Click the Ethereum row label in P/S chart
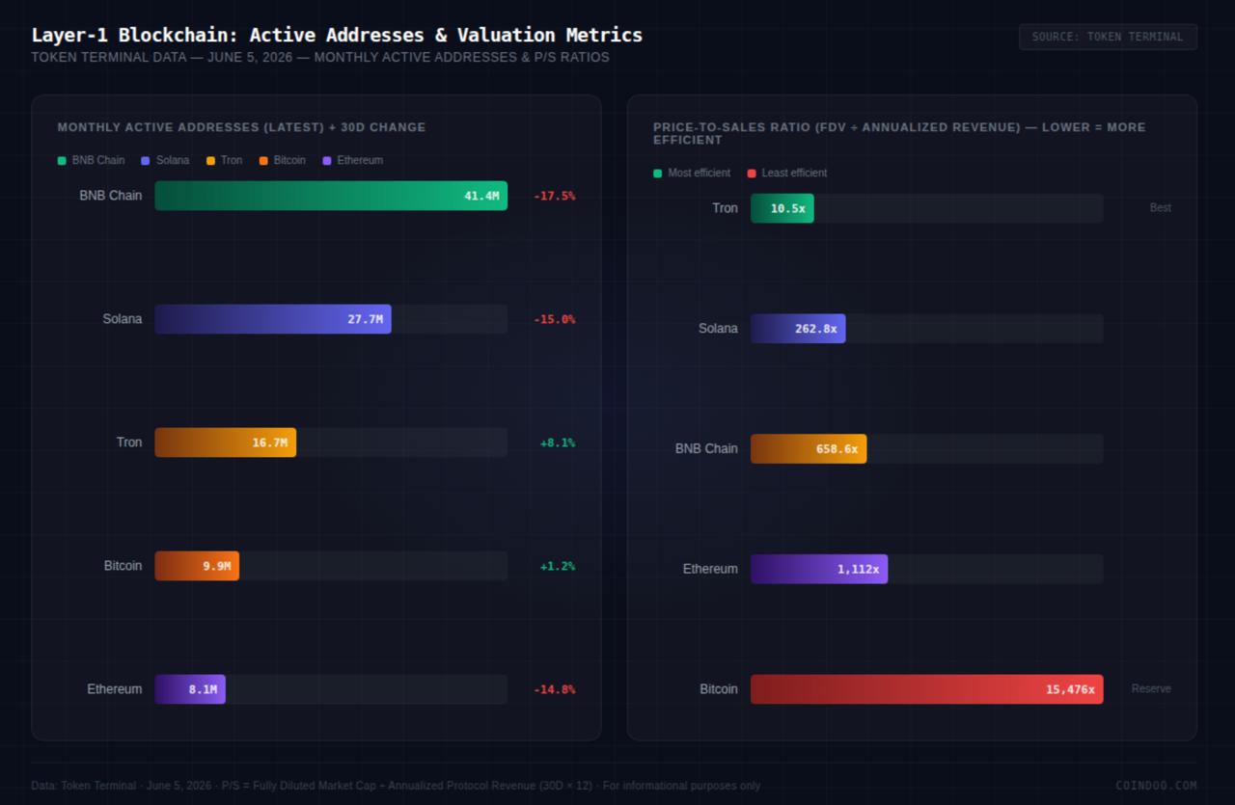1235x805 pixels. pos(710,569)
